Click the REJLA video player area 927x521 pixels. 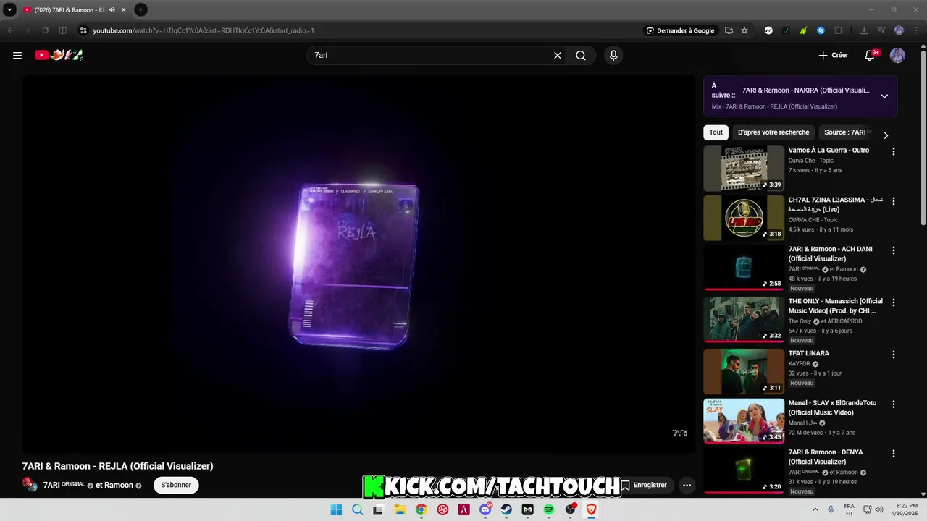358,264
